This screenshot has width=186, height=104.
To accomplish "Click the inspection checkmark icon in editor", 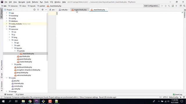I will point(182,12).
